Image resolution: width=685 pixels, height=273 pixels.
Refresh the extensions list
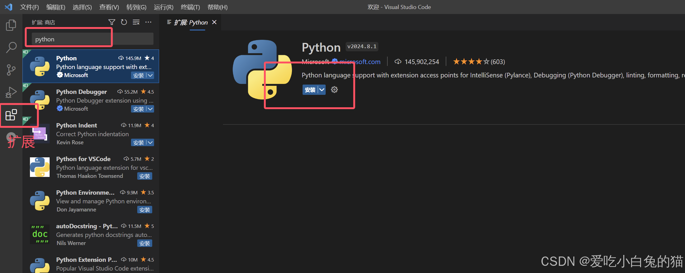[x=124, y=22]
